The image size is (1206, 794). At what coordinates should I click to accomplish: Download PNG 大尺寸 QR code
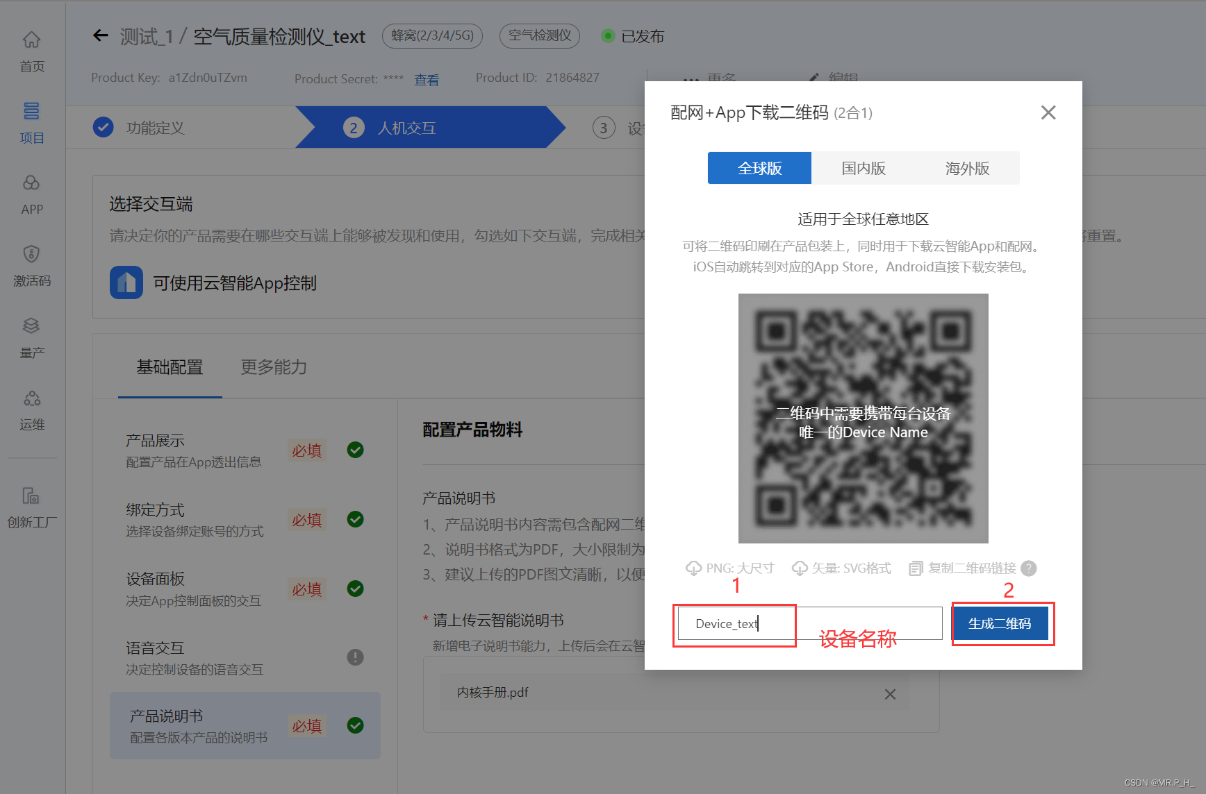coord(729,568)
